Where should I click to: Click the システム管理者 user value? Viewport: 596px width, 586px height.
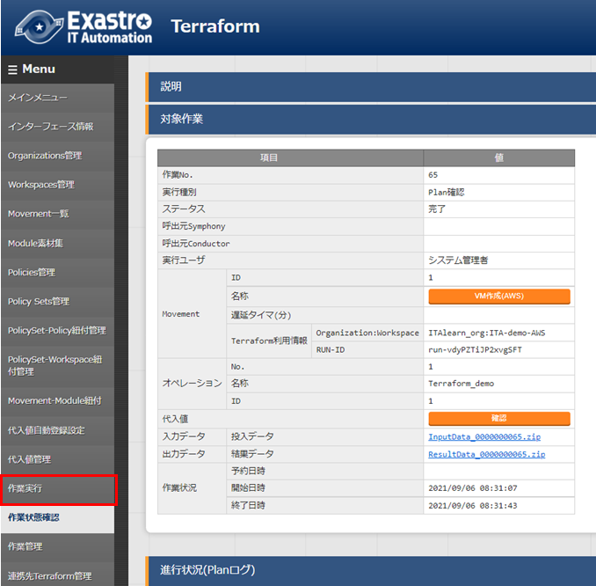pyautogui.click(x=458, y=260)
